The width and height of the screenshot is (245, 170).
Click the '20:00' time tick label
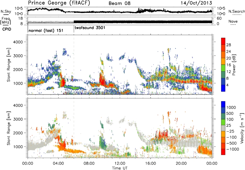[x=181, y=164]
